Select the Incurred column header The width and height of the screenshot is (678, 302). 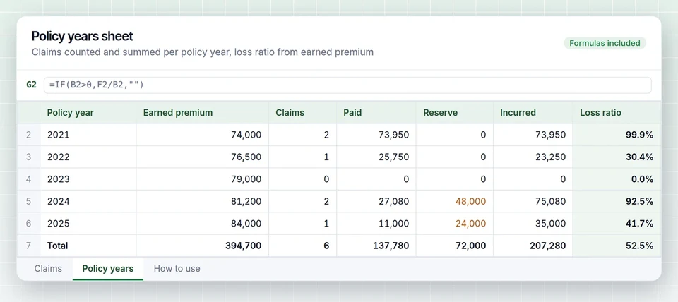pyautogui.click(x=533, y=113)
